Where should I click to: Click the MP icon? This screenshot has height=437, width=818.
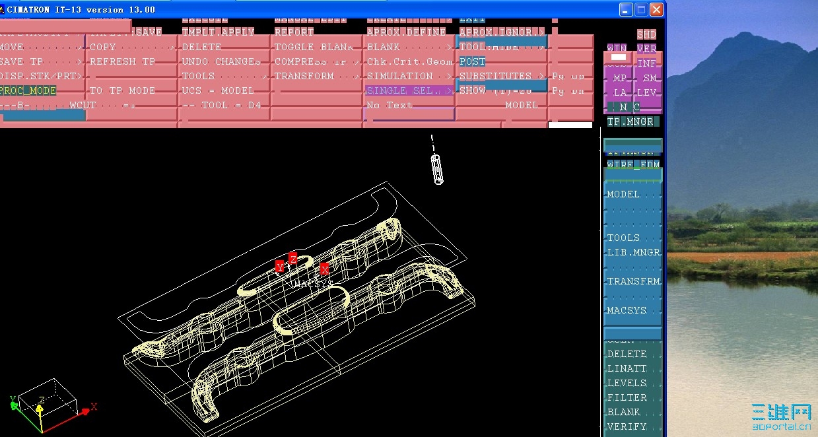[619, 78]
